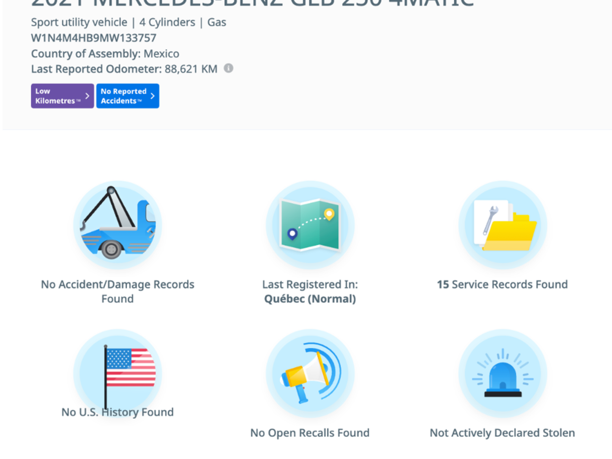
Task: Click the "Not Actively Declared Stolen" label
Action: click(503, 433)
